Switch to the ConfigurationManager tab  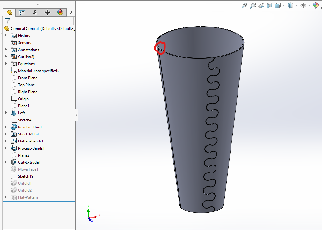click(x=35, y=12)
